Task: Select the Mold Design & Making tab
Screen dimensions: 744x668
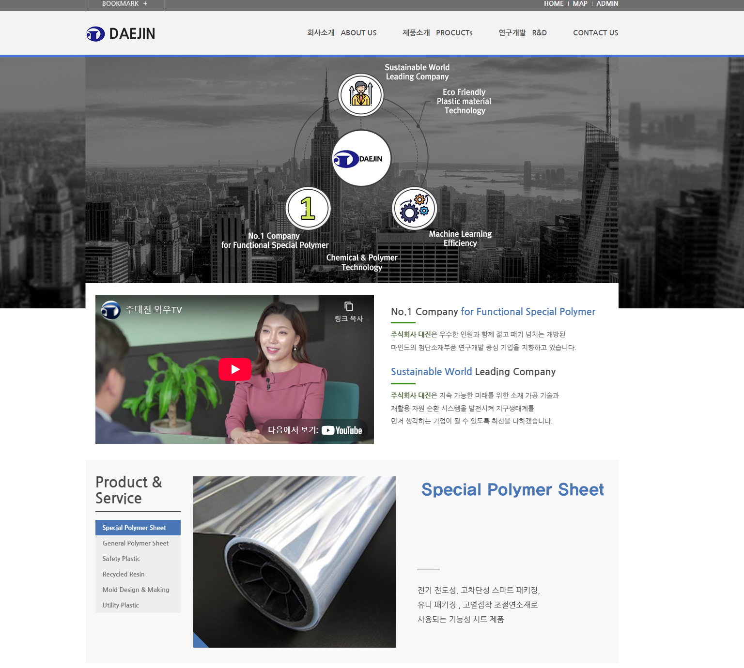Action: point(138,590)
